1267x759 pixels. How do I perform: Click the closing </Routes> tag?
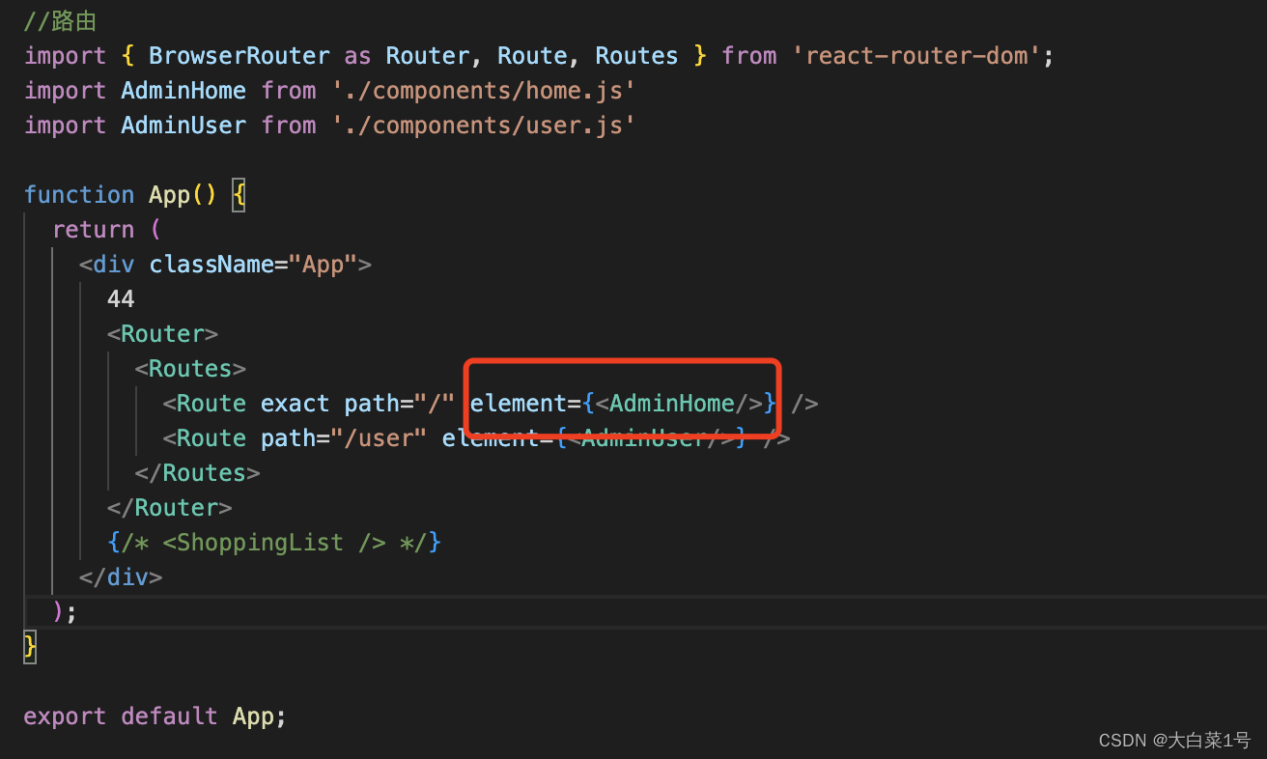pos(198,472)
